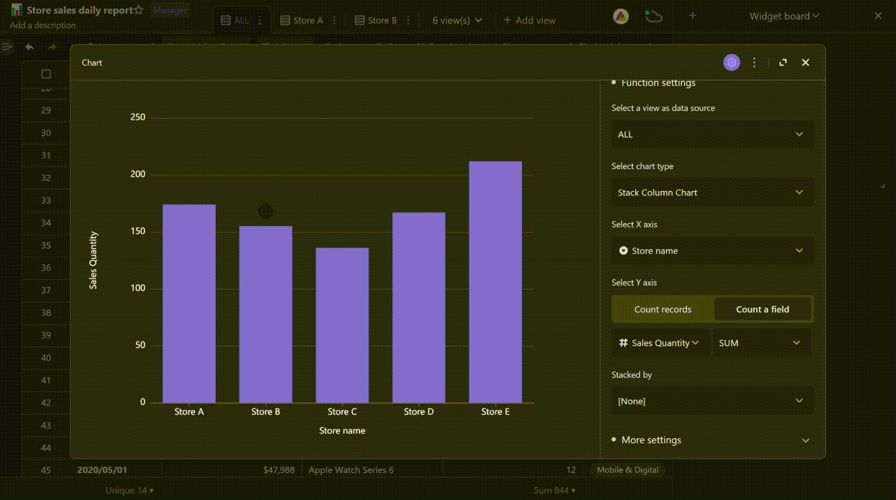Viewport: 896px width, 500px height.
Task: Open the X axis Store name dropdown
Action: (712, 250)
